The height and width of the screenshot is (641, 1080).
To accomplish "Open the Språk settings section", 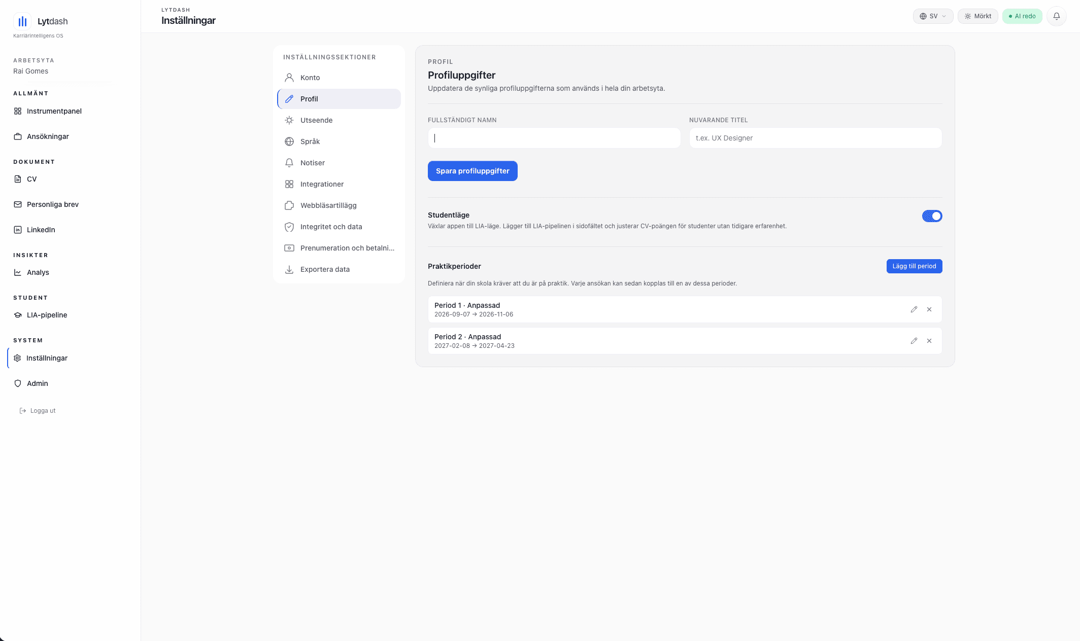I will (x=339, y=141).
